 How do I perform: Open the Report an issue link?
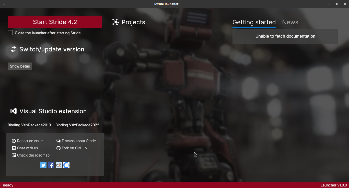(27, 141)
